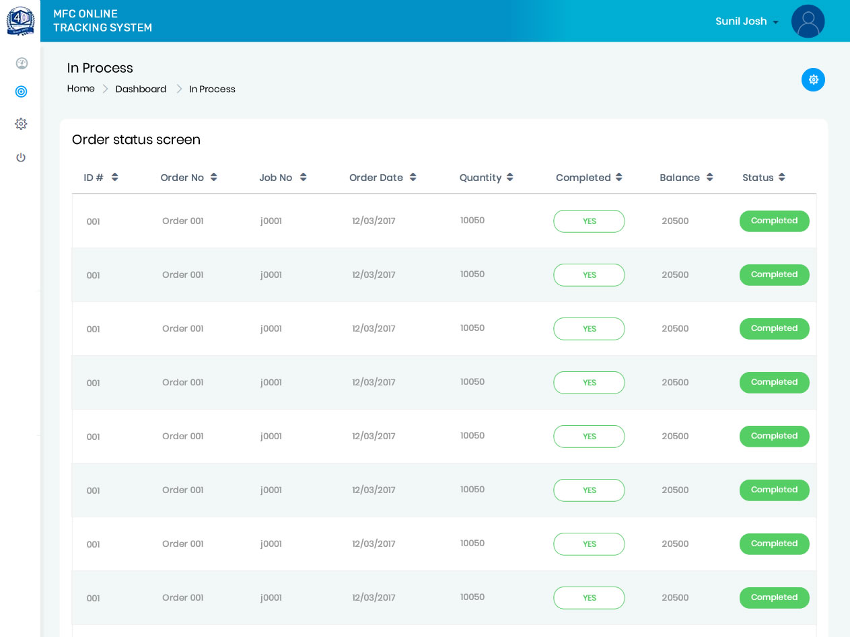
Task: Click the 12/03/2017 date in the third row
Action: click(374, 328)
